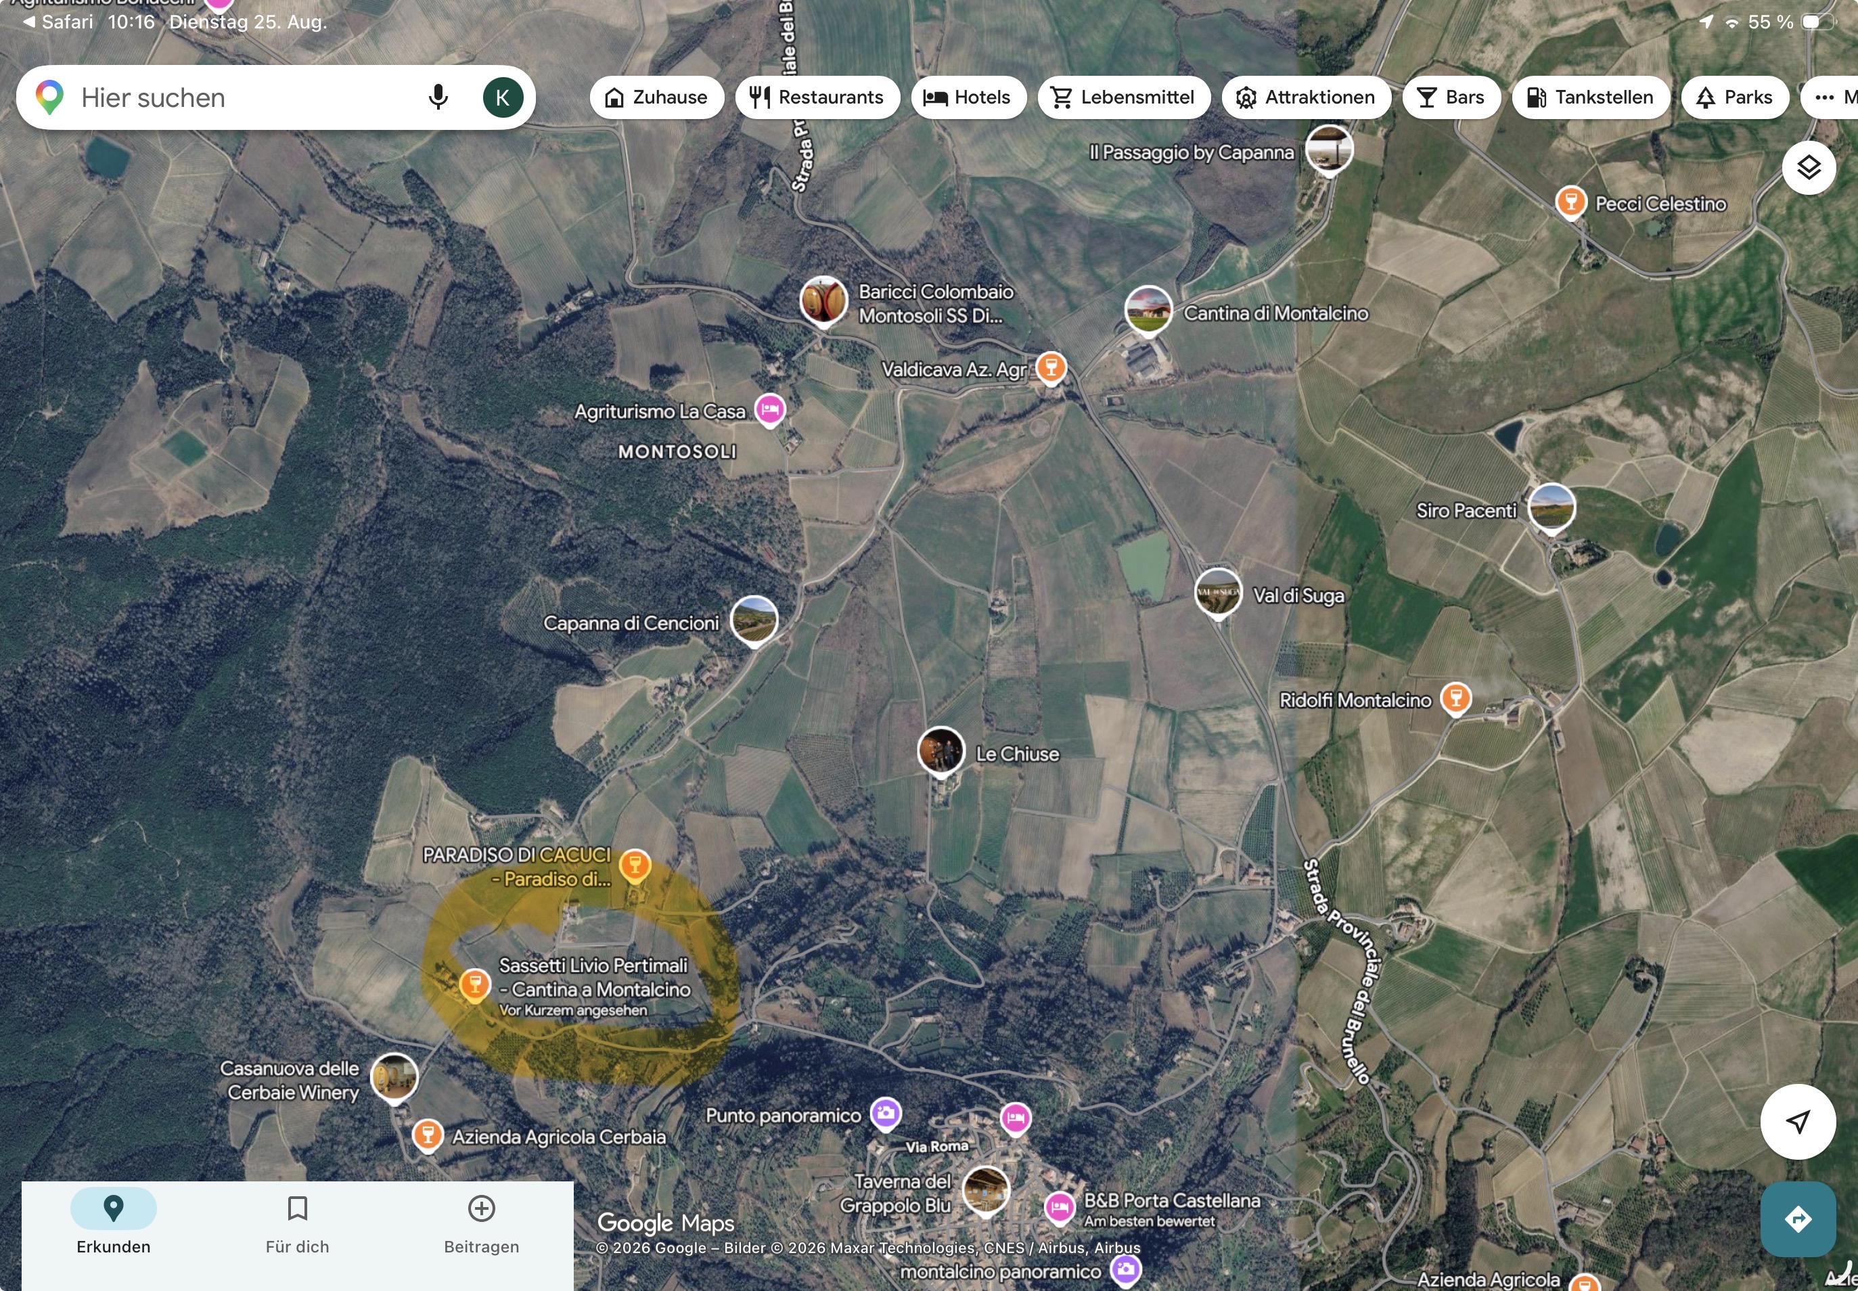This screenshot has width=1858, height=1291.
Task: Focus the Hier suchen search field
Action: 276,98
